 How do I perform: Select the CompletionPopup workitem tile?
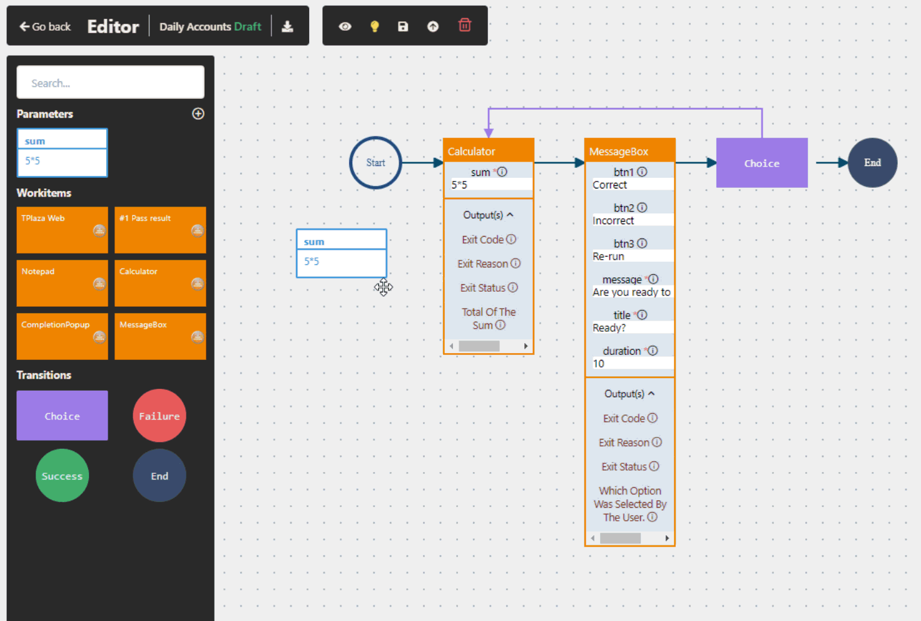[x=62, y=336]
